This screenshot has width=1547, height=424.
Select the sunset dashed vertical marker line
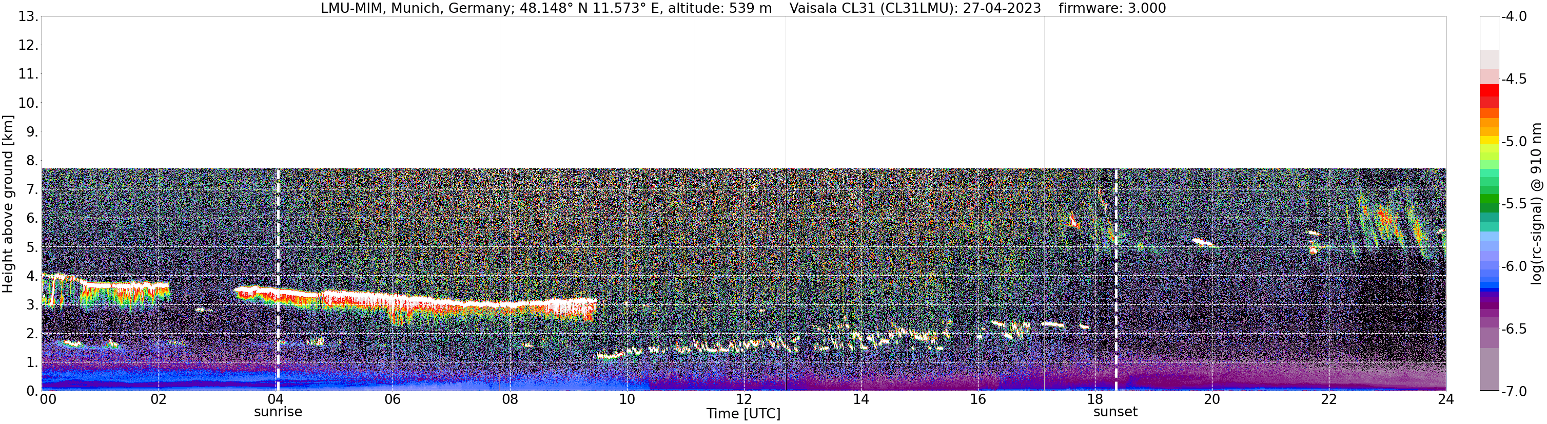click(x=1116, y=280)
